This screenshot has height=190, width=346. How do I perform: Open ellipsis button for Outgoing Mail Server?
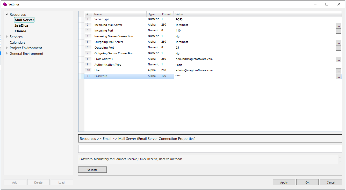coord(338,42)
